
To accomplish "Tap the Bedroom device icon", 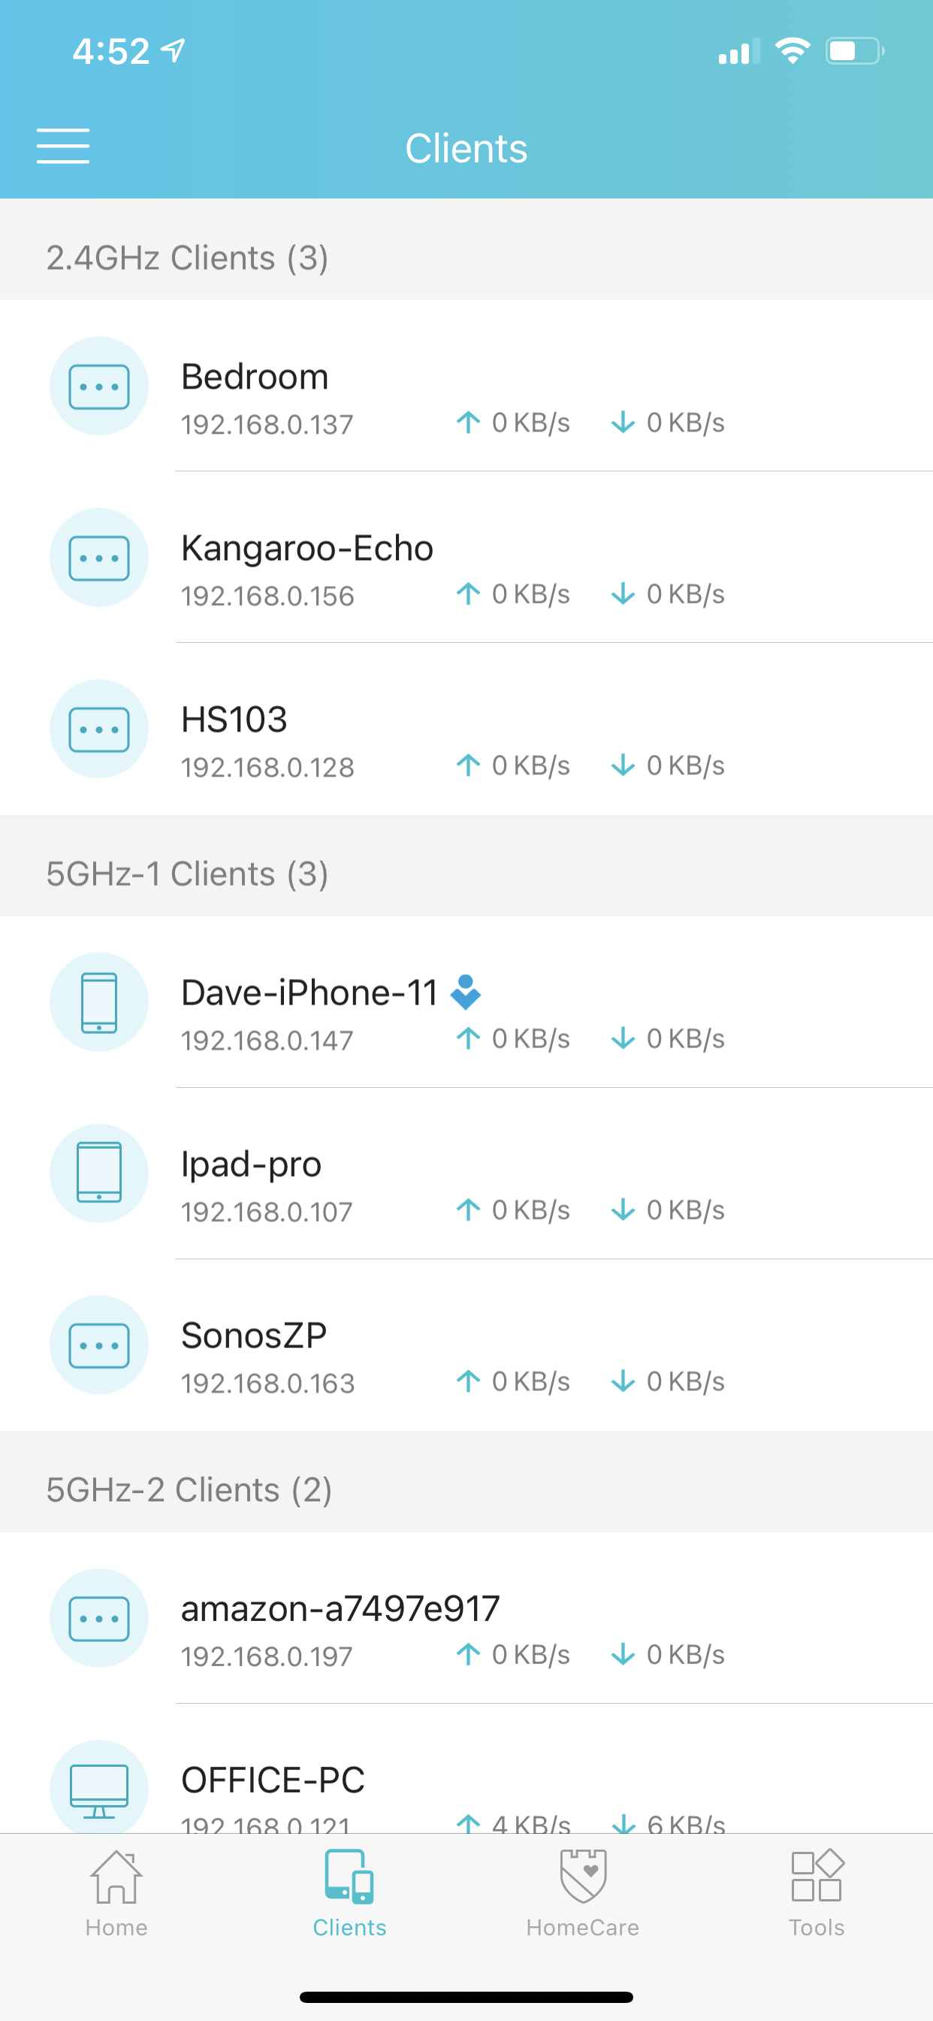I will click(99, 386).
